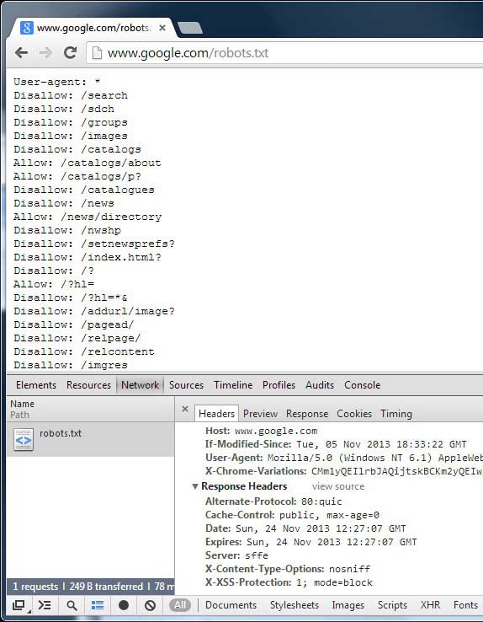This screenshot has height=622, width=483.
Task: Toggle small resource rows list view
Action: click(x=98, y=605)
